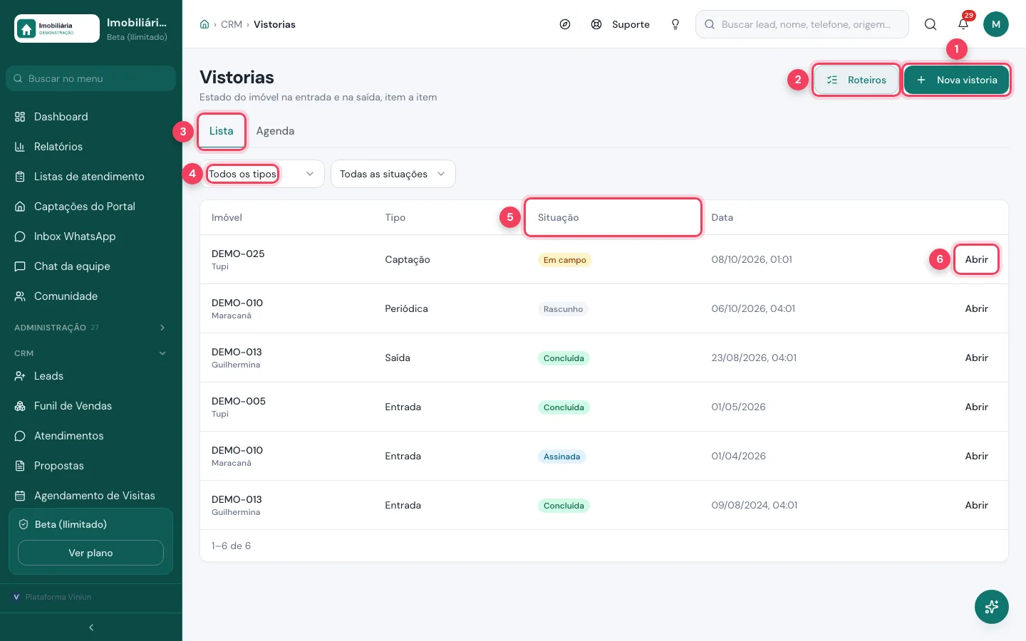Click the 'Buscar no menu' sidebar search field
Image resolution: width=1026 pixels, height=641 pixels.
[x=91, y=78]
